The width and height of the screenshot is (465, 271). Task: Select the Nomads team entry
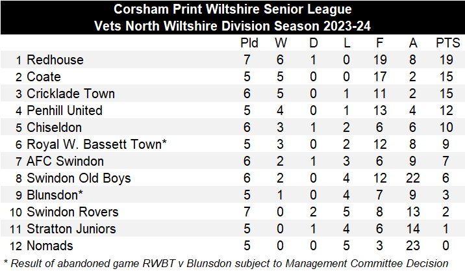50,246
